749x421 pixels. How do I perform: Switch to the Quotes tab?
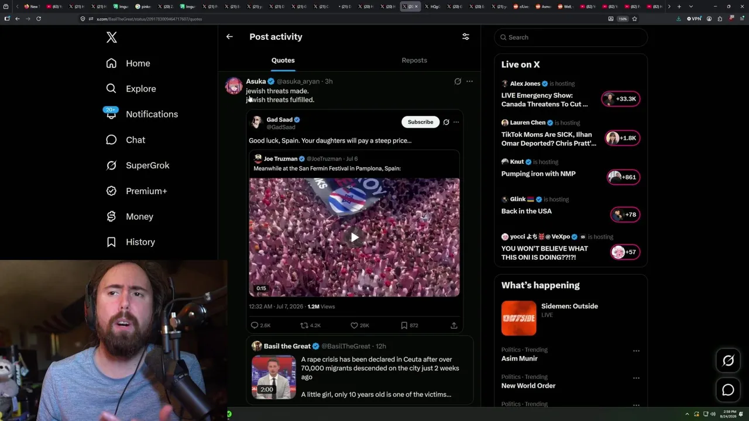pos(283,60)
